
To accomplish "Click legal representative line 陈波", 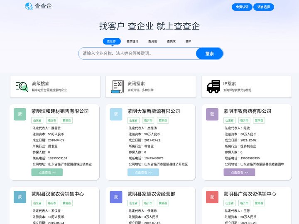I will (237, 128).
